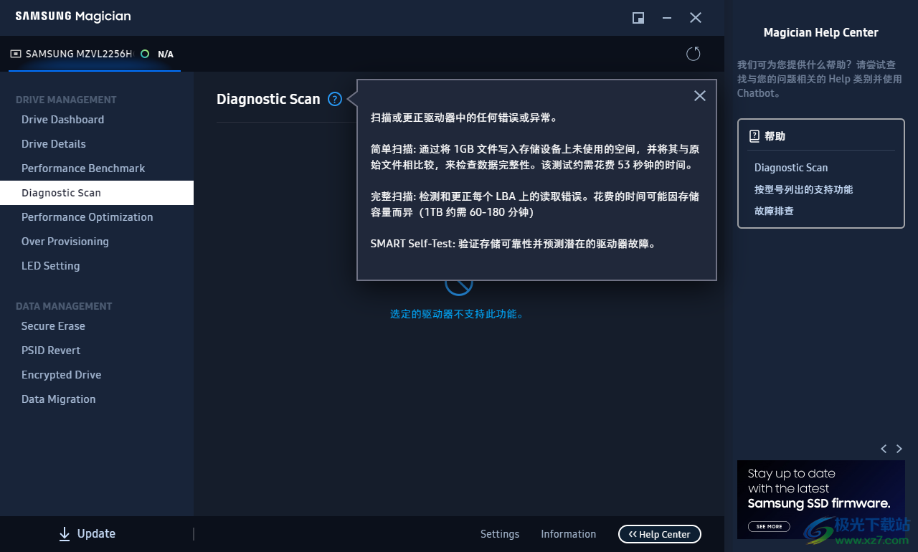
Task: Select Performance Benchmark in the sidebar
Action: 82,168
